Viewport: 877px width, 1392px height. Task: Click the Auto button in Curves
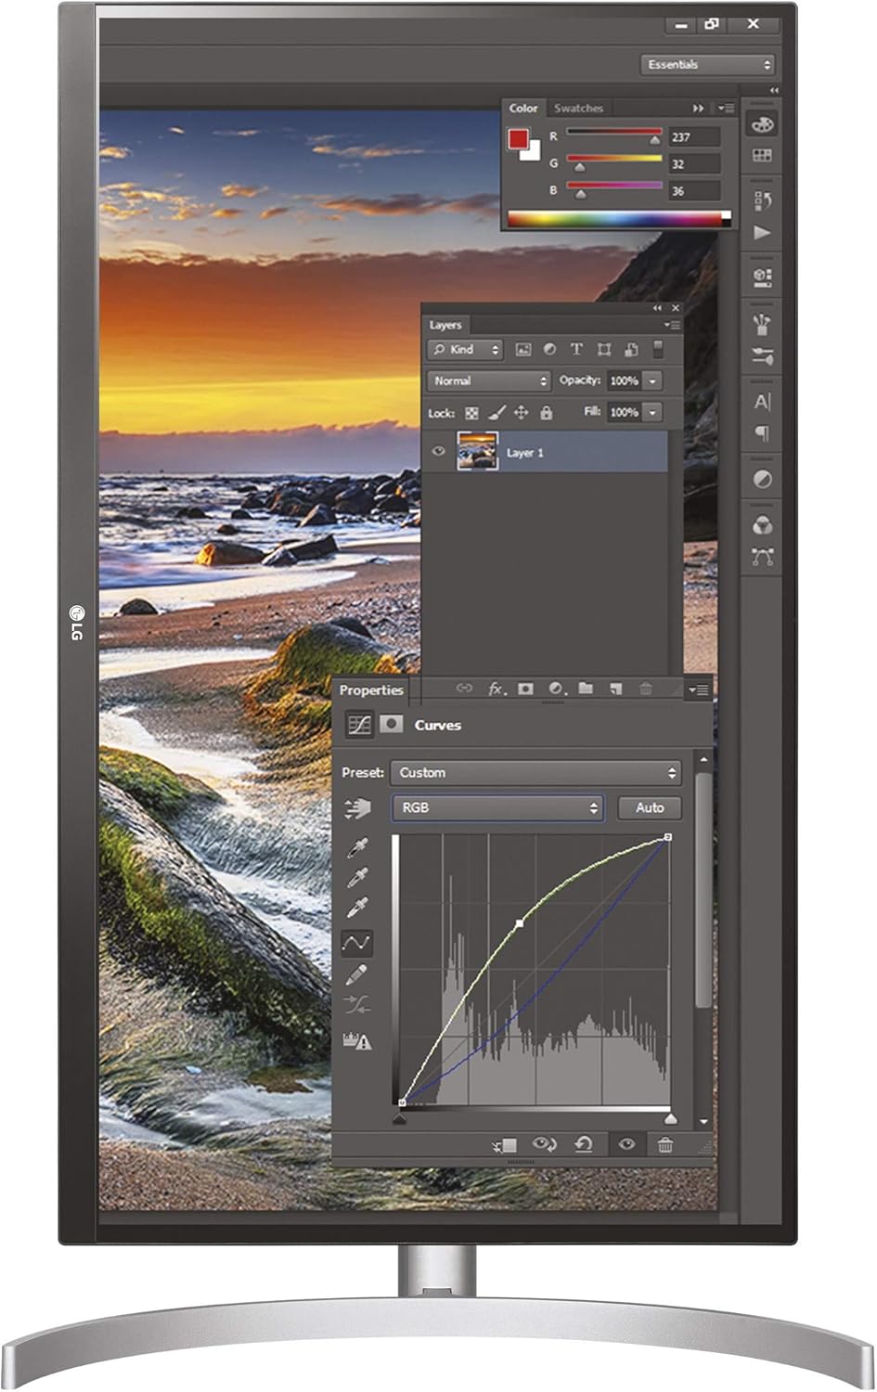[650, 808]
